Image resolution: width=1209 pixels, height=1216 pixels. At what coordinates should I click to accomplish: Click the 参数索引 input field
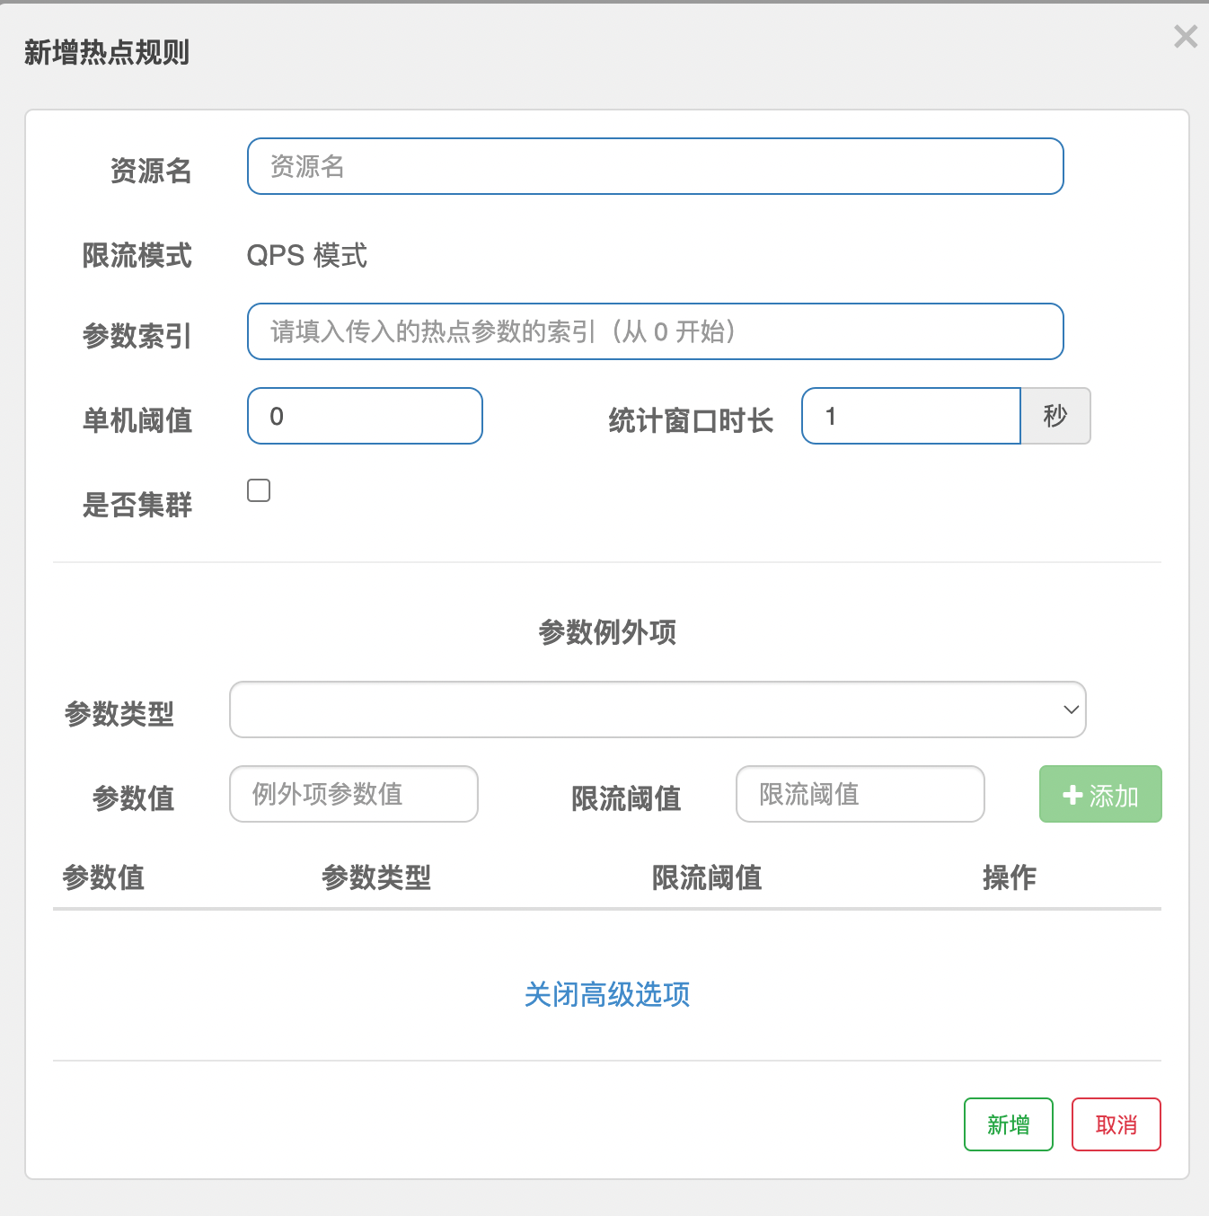point(655,331)
